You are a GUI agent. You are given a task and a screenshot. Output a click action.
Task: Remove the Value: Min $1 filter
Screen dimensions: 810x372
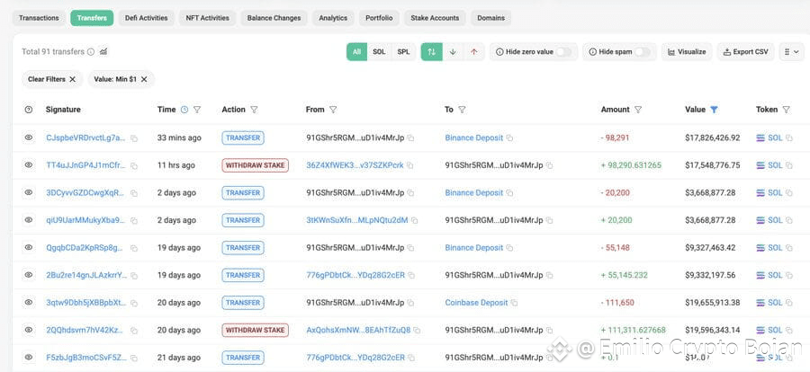click(x=144, y=79)
